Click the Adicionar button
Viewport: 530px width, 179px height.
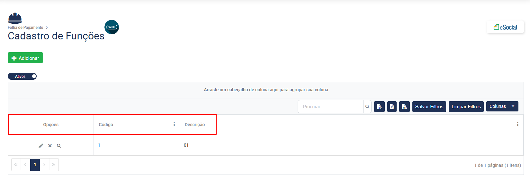[25, 58]
